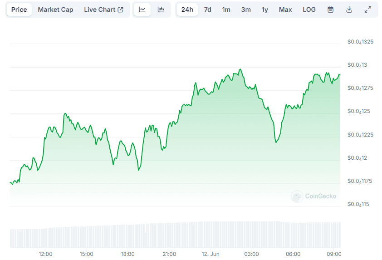
Task: Click the $0.0₄12 price axis label
Action: coord(357,158)
